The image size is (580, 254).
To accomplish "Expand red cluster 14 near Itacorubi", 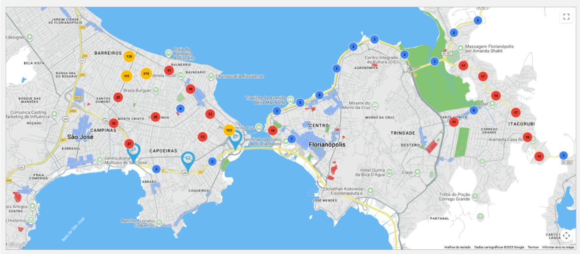I will pyautogui.click(x=496, y=96).
